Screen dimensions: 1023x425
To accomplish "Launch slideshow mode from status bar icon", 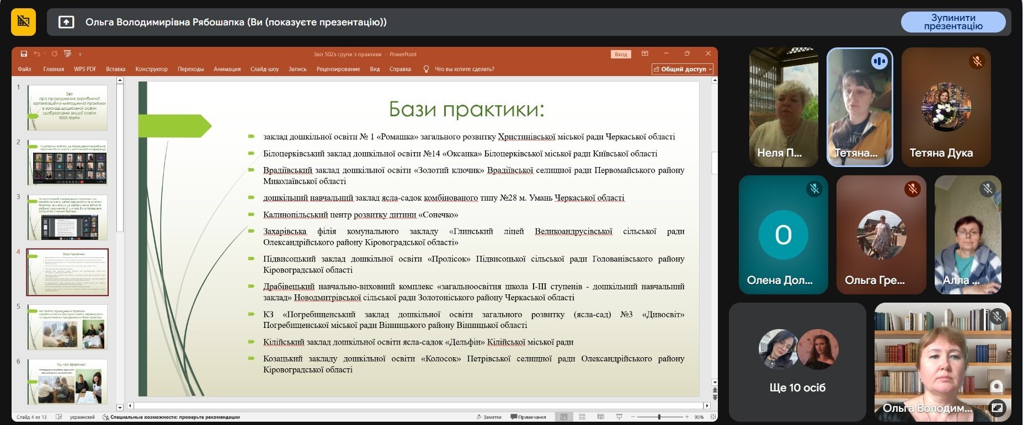I will (x=619, y=417).
